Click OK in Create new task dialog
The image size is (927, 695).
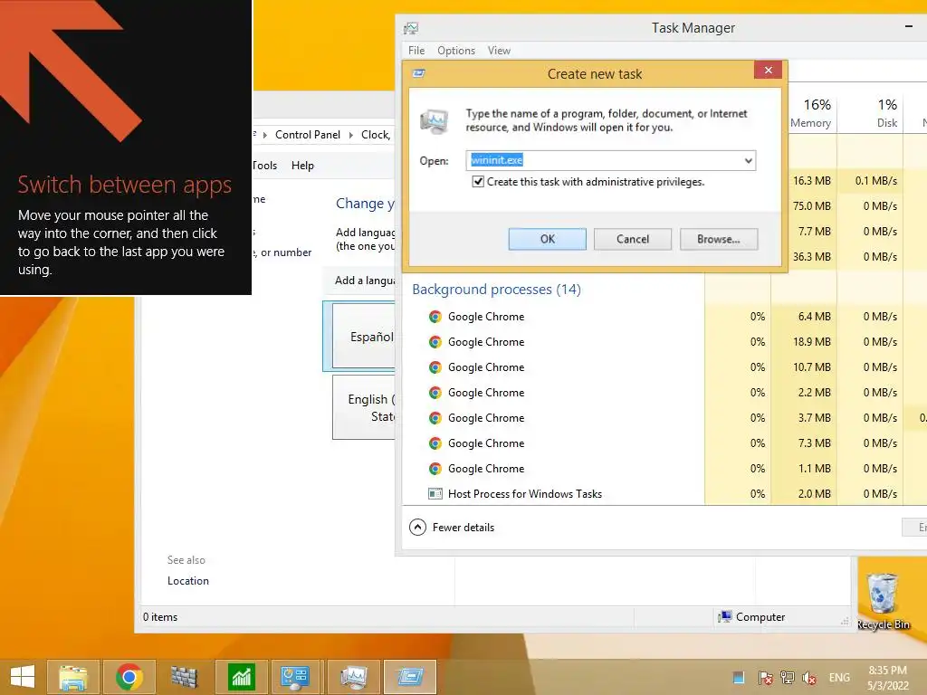coord(548,239)
